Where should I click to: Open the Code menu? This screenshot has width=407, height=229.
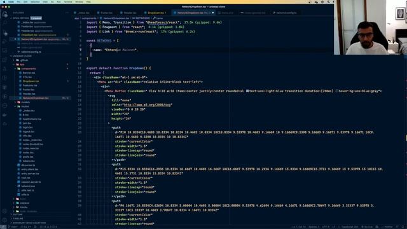(x=11, y=1)
